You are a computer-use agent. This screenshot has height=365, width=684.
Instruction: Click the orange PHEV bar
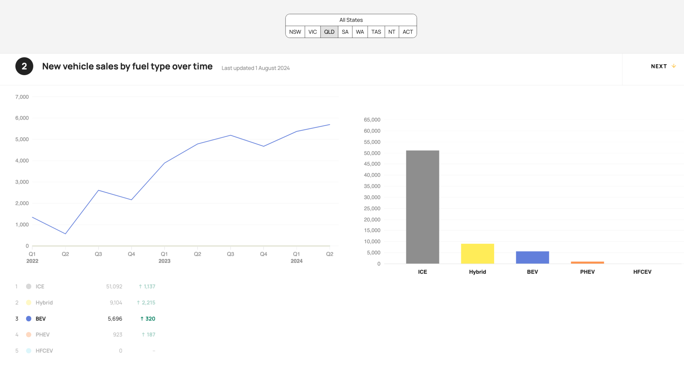[x=587, y=263]
